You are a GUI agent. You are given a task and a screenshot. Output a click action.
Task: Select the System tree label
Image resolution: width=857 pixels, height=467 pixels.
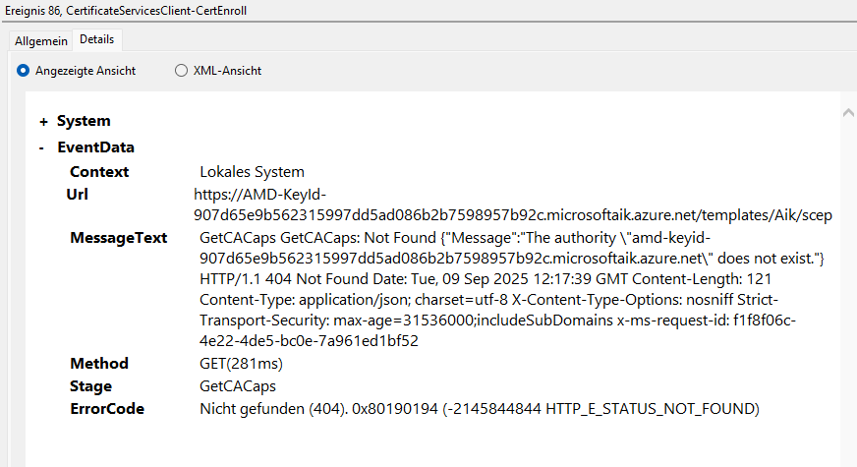click(84, 121)
